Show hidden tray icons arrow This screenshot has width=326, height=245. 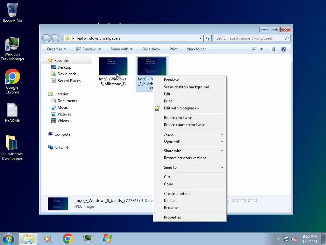(278, 239)
